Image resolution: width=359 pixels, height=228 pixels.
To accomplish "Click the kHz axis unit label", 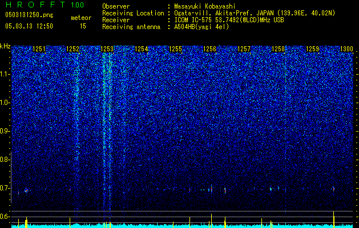I will [5, 46].
